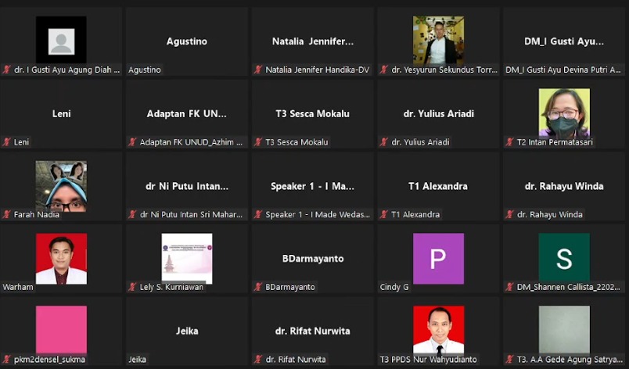The image size is (629, 369).
Task: Select Warham's profile photo thumbnail
Action: [x=61, y=259]
